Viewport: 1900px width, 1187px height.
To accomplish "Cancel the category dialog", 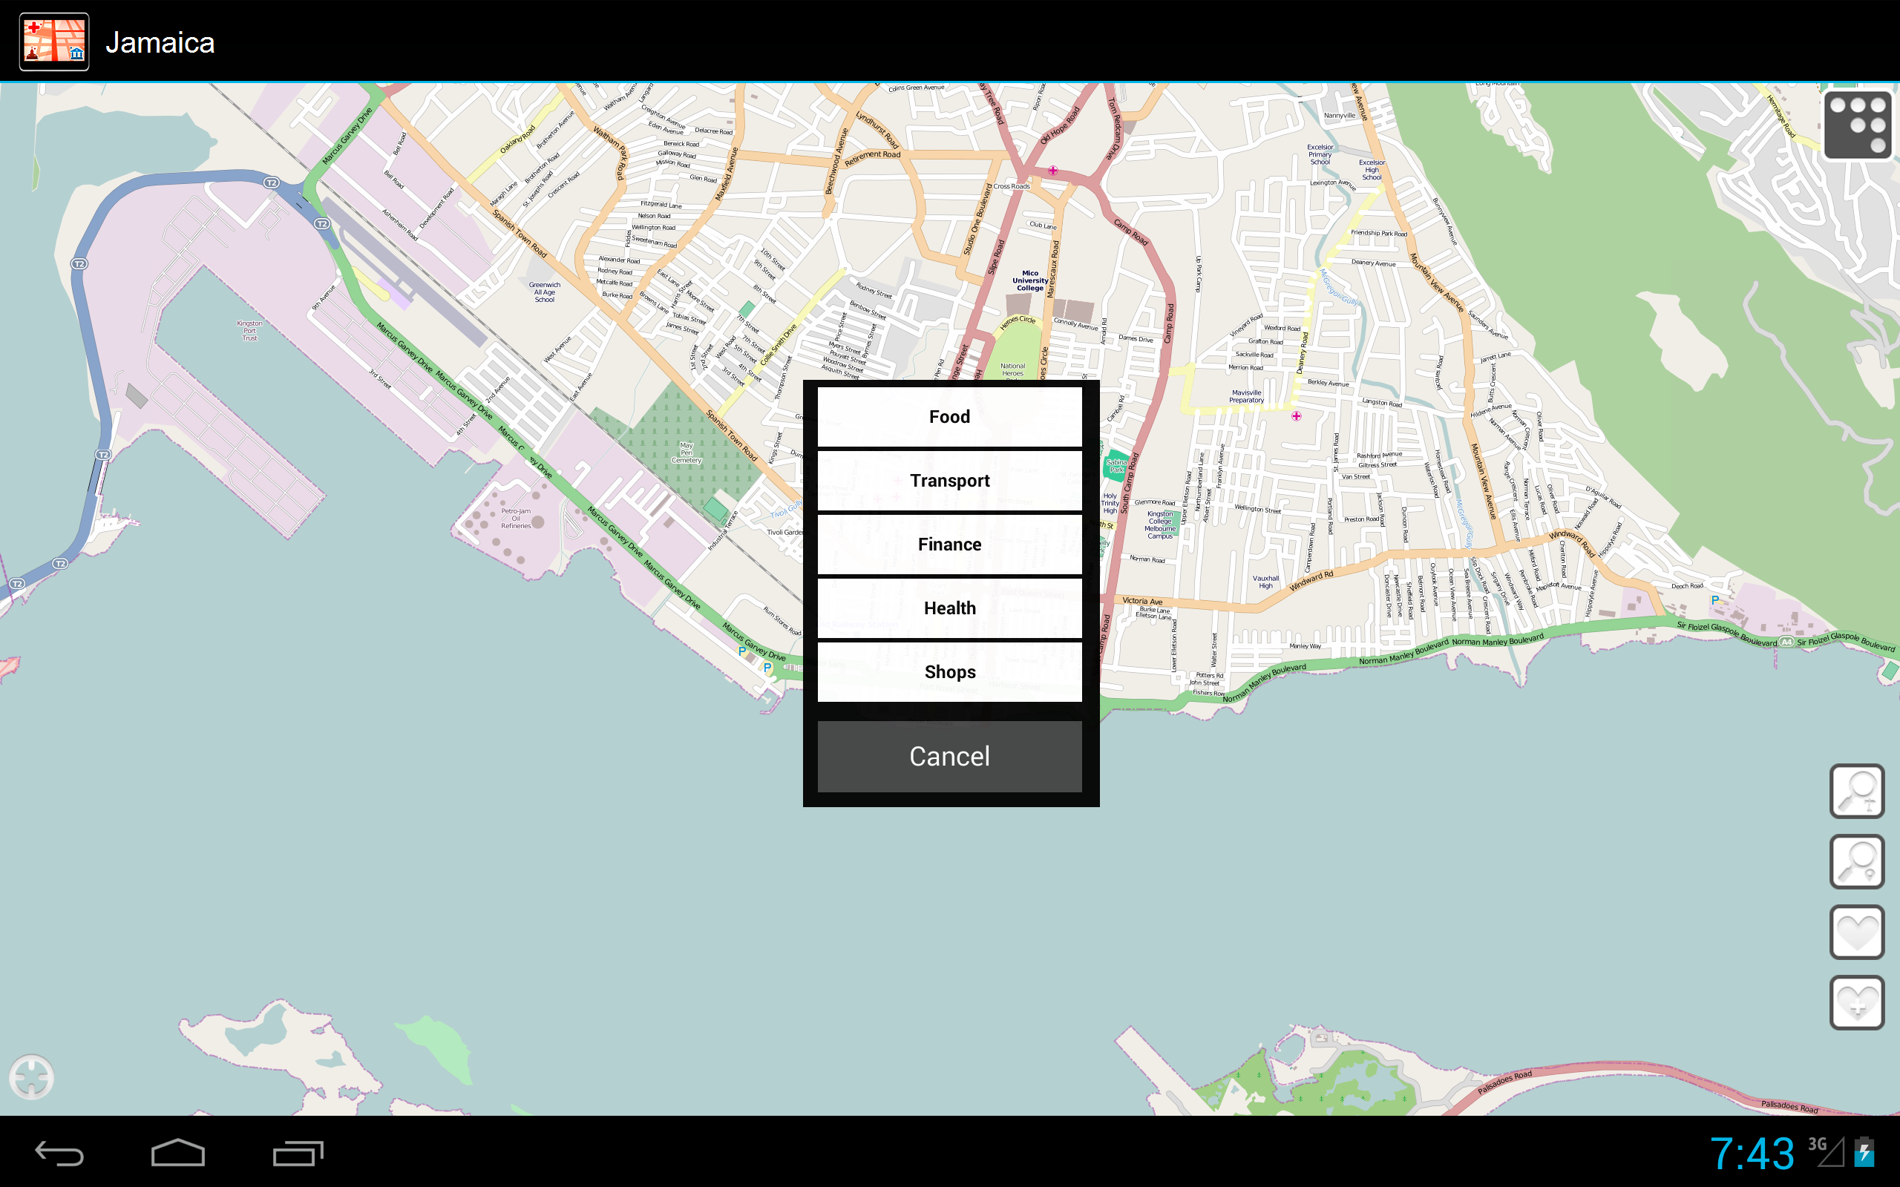I will 949,756.
